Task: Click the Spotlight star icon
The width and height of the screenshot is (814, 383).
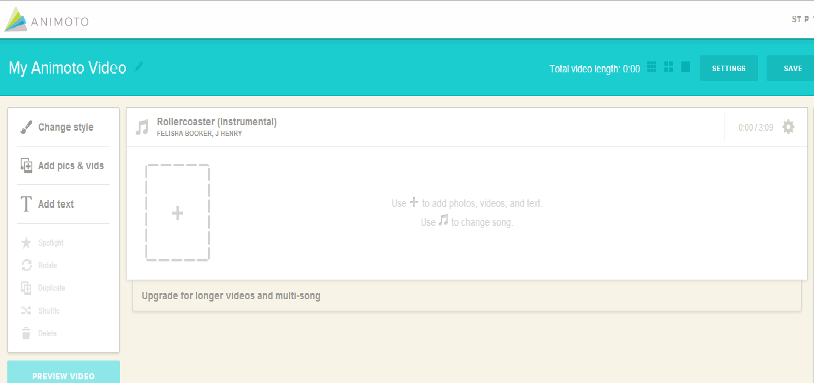Action: pos(26,243)
